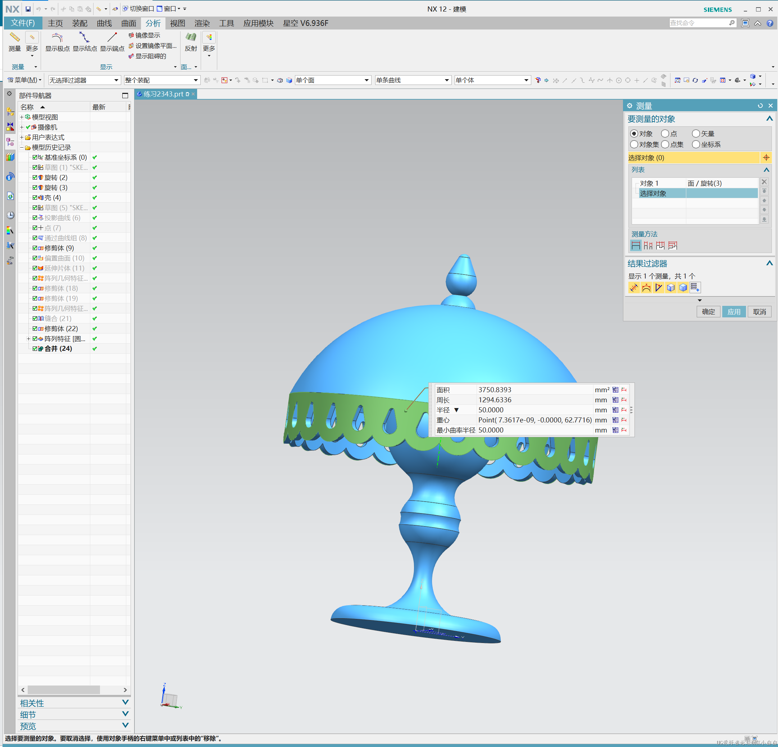The width and height of the screenshot is (778, 747).
Task: Open the 文件(F) menu
Action: point(23,23)
